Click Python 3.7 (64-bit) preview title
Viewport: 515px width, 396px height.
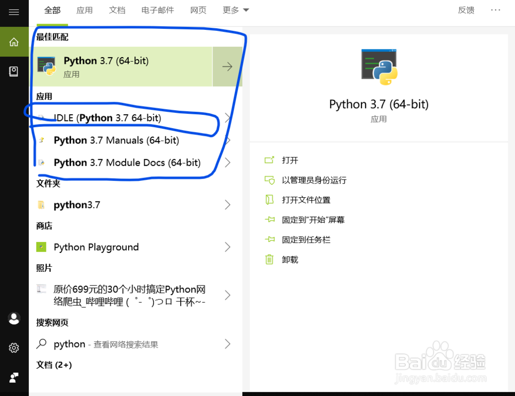pyautogui.click(x=379, y=104)
